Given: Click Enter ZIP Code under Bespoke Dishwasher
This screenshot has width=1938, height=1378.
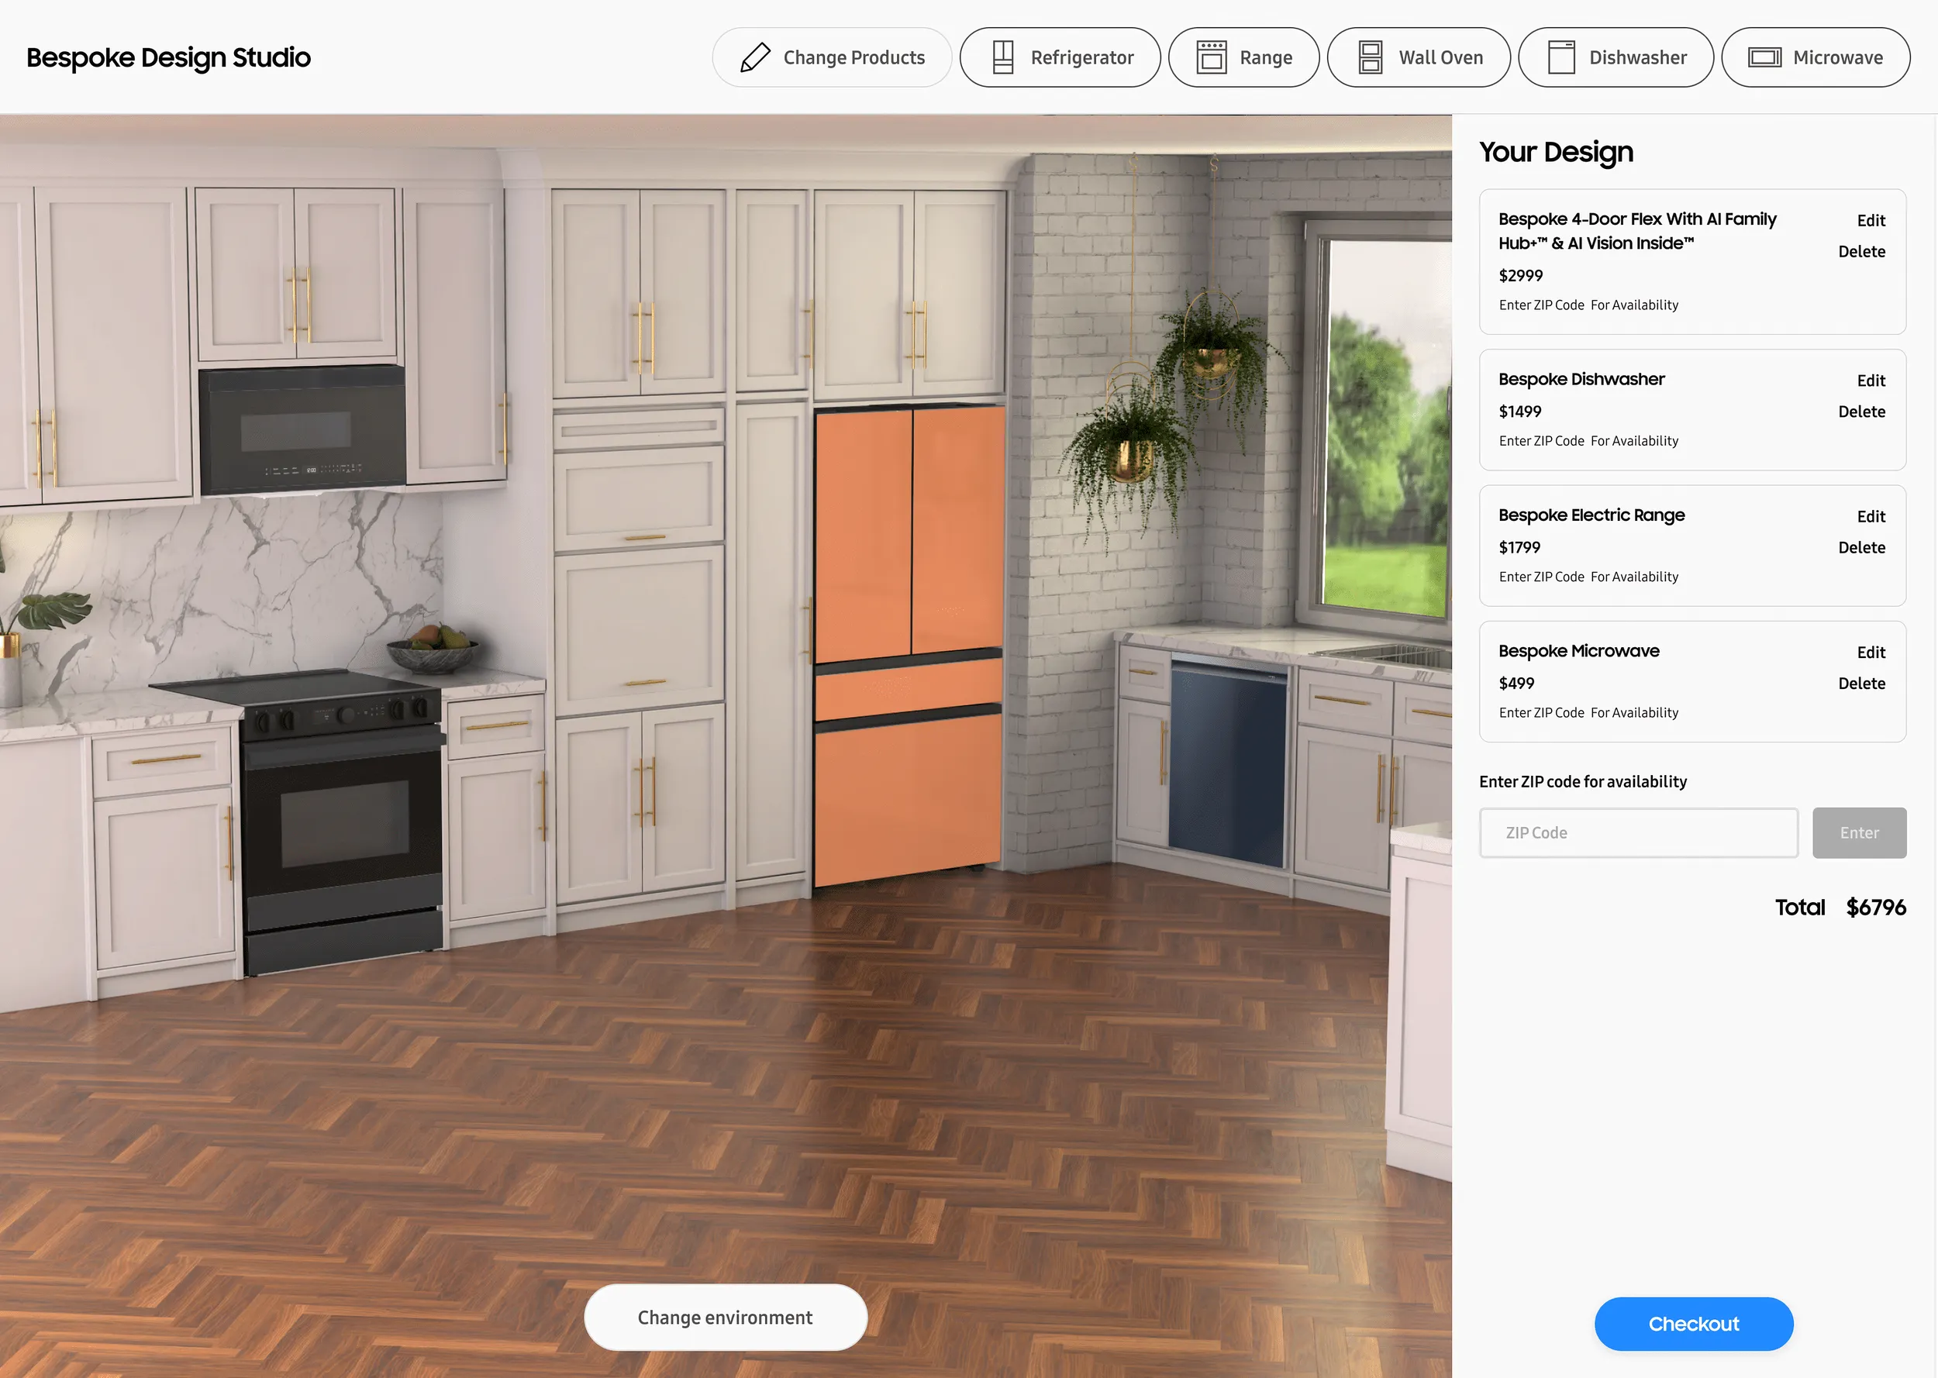Looking at the screenshot, I should pos(1541,441).
